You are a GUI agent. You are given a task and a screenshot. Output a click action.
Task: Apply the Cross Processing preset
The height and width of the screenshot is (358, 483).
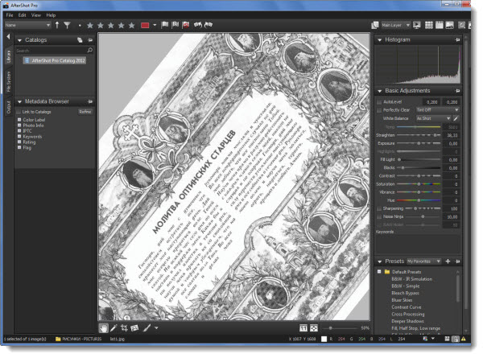click(408, 315)
